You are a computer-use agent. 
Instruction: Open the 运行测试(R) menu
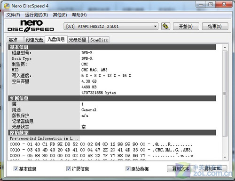tap(36, 15)
